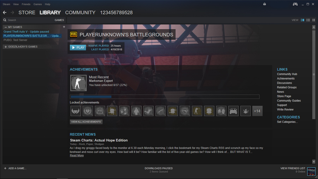Select the falling person locked achievement
The image size is (318, 179).
point(148,111)
